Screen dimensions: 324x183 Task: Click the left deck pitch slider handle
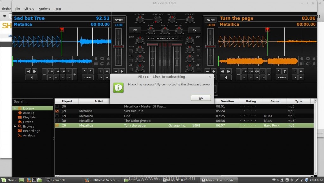click(x=118, y=47)
